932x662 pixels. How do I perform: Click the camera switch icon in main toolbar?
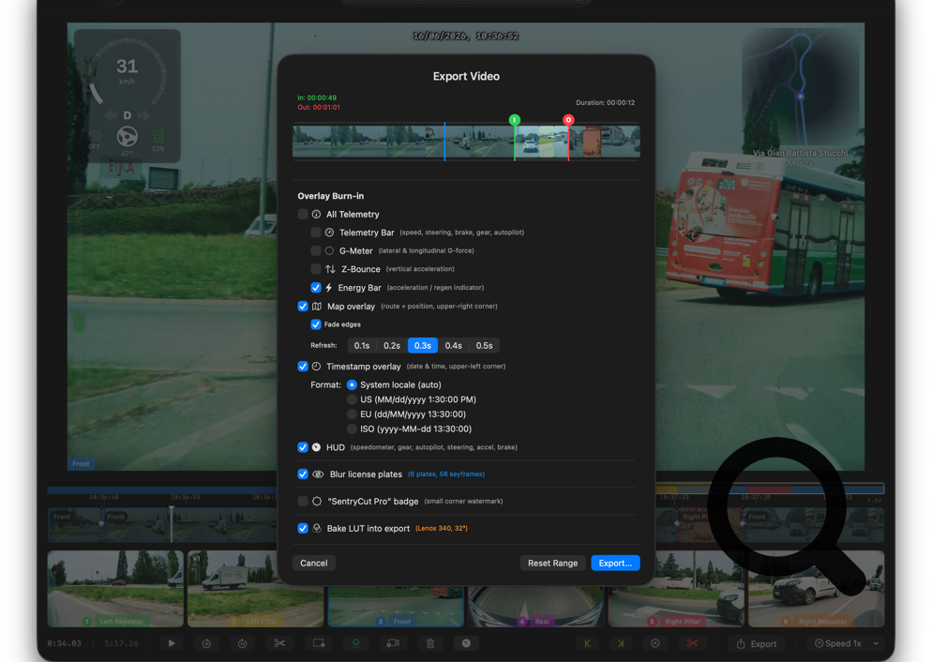pyautogui.click(x=393, y=643)
